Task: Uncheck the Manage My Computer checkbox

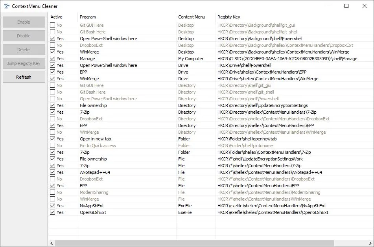Action: pos(52,59)
